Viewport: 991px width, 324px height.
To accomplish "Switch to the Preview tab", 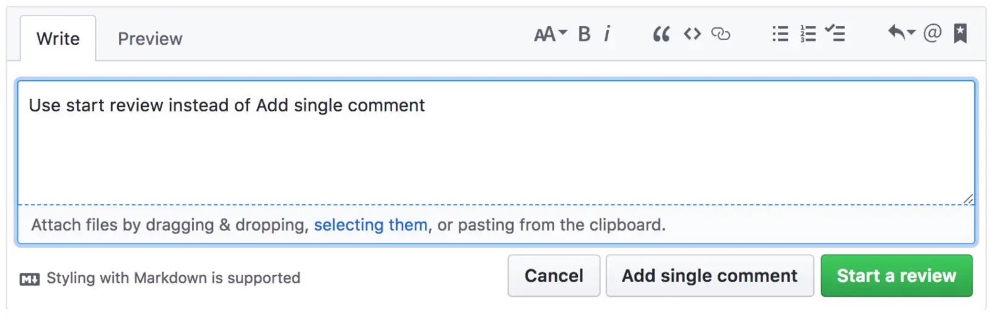I will point(150,39).
